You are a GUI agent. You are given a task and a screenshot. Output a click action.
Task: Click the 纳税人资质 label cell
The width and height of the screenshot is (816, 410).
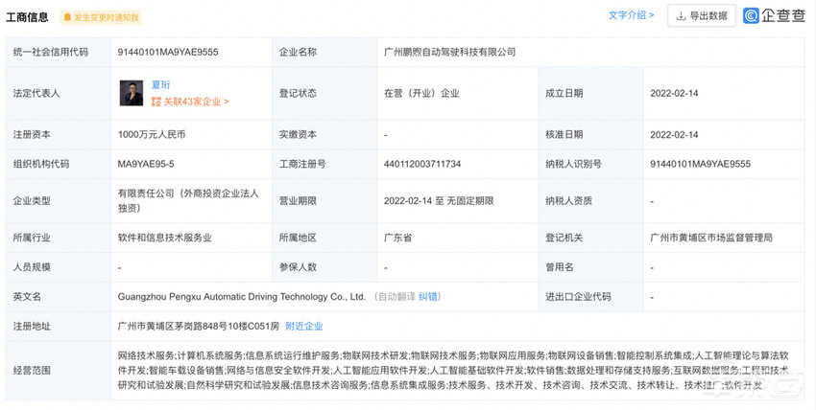pyautogui.click(x=590, y=201)
